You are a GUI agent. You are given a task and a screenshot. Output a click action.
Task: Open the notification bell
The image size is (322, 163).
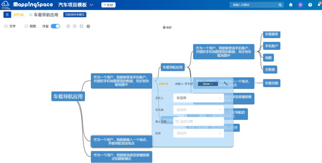pos(319,5)
